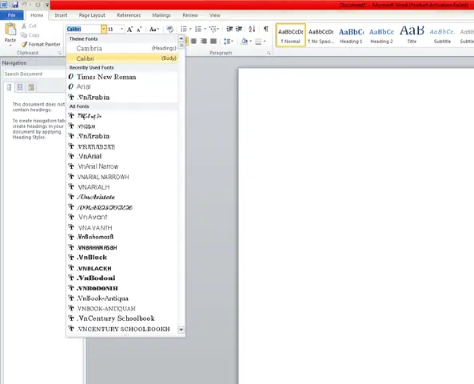Click the font list scroll down arrow
This screenshot has height=384, width=474.
tap(181, 330)
